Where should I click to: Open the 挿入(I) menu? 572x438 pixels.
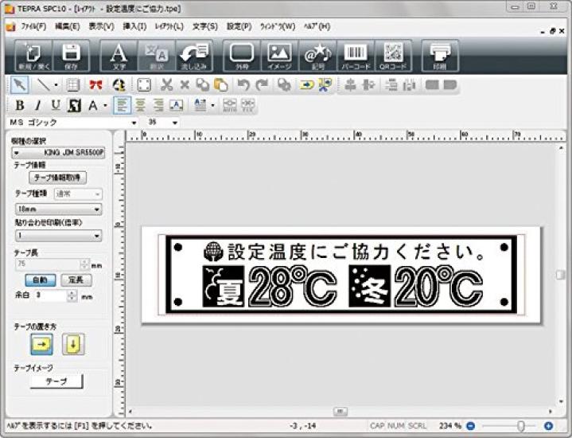point(134,26)
